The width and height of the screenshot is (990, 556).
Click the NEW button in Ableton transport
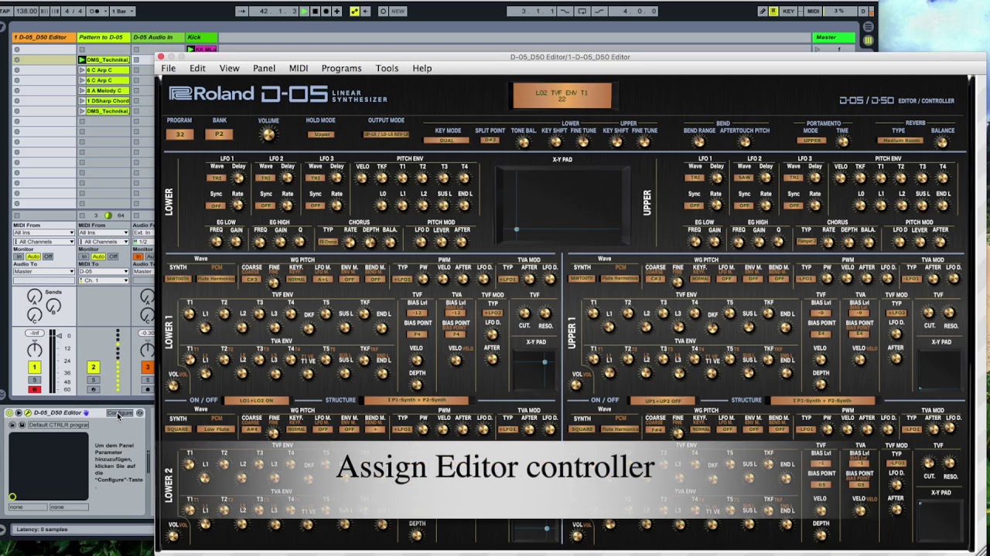pos(398,11)
